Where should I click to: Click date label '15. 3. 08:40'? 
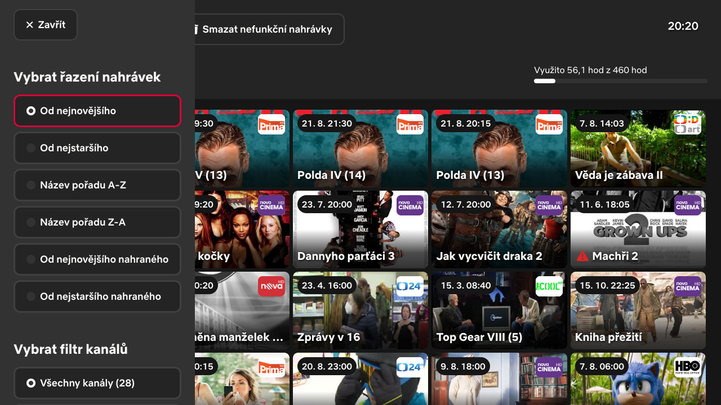click(x=466, y=285)
